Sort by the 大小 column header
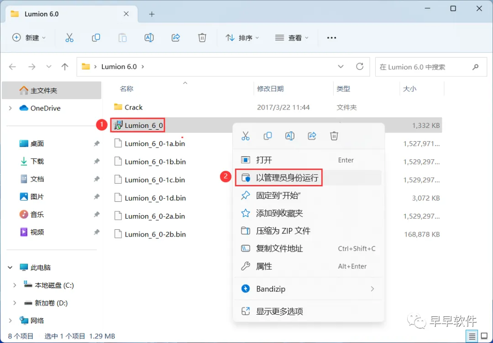The width and height of the screenshot is (493, 343). [409, 89]
